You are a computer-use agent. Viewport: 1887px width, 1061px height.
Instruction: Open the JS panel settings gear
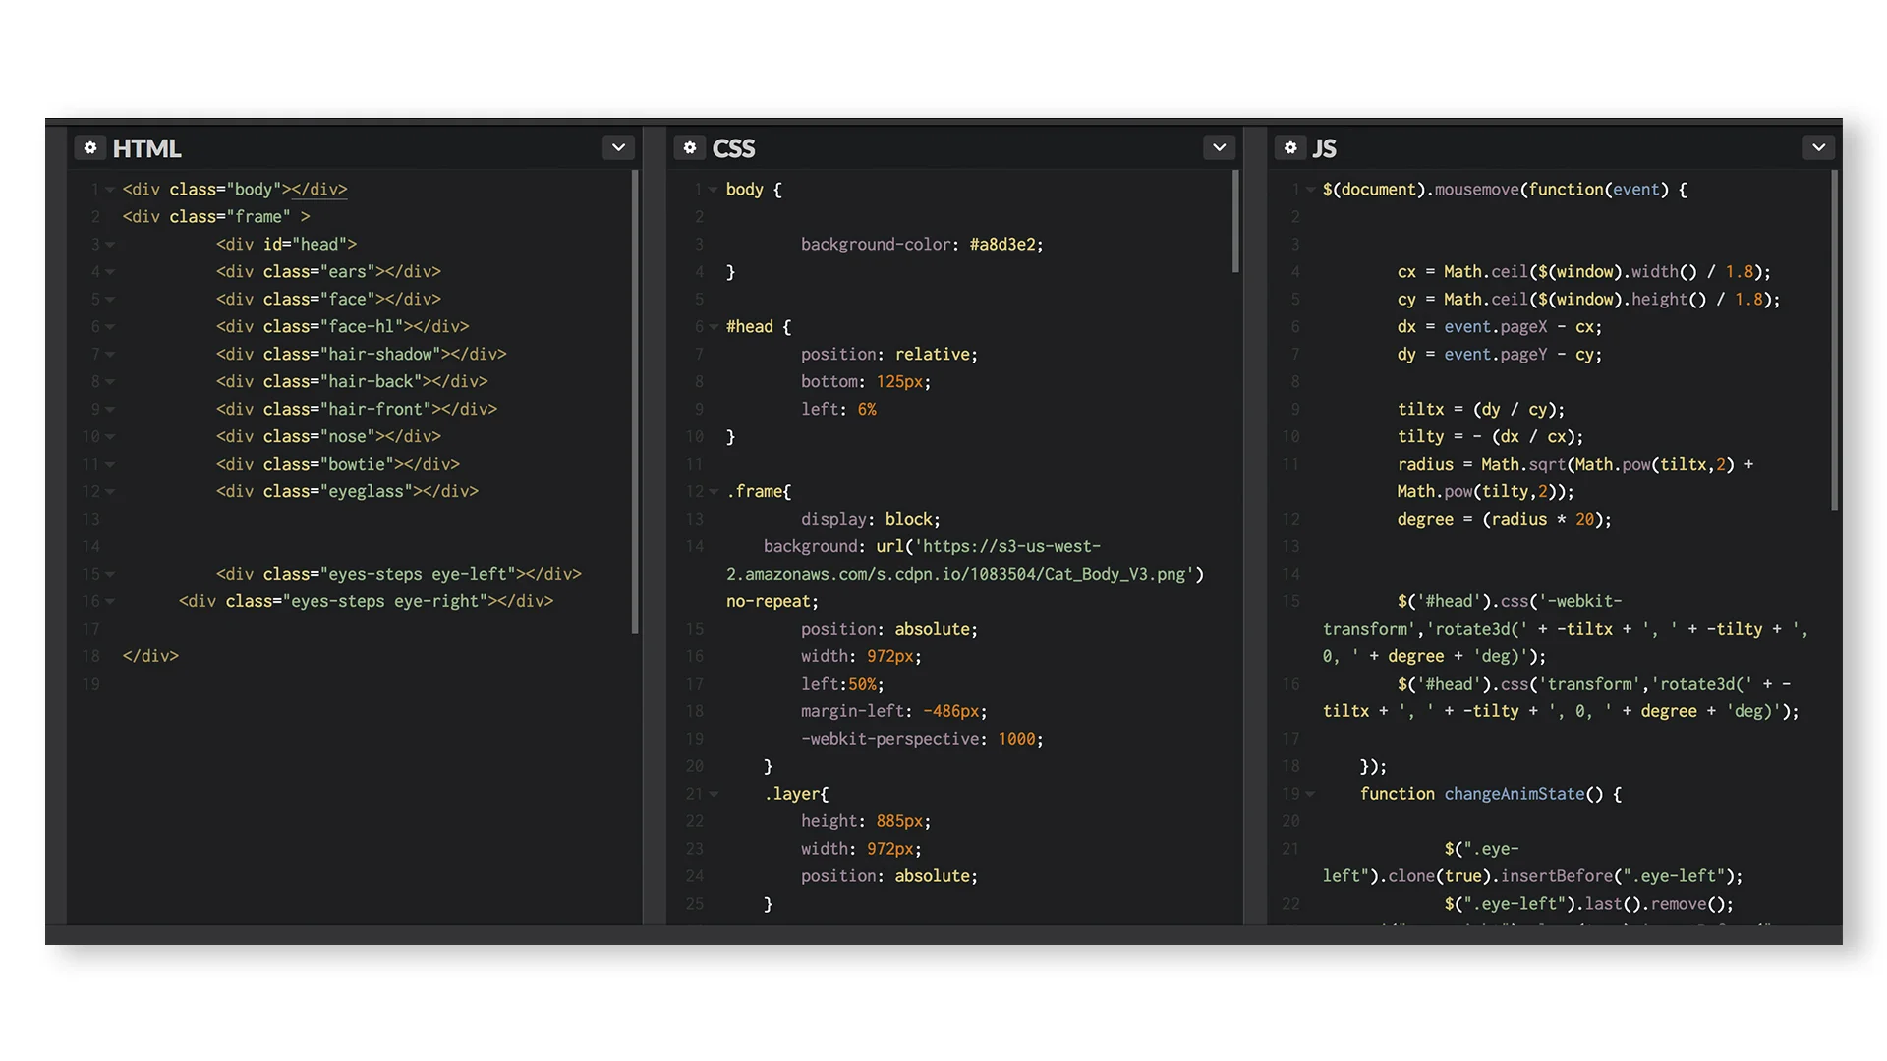tap(1290, 147)
